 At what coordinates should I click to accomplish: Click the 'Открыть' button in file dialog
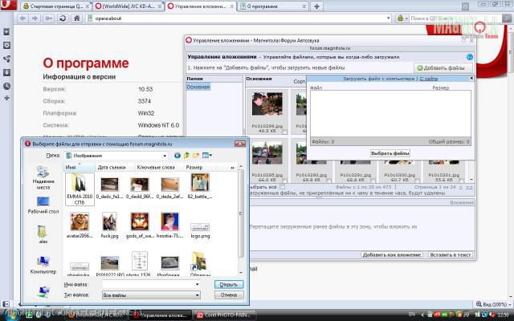click(228, 284)
